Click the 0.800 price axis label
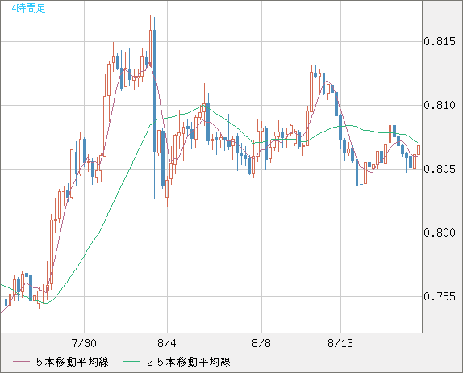Viewport: 463px width, 373px height. point(440,233)
